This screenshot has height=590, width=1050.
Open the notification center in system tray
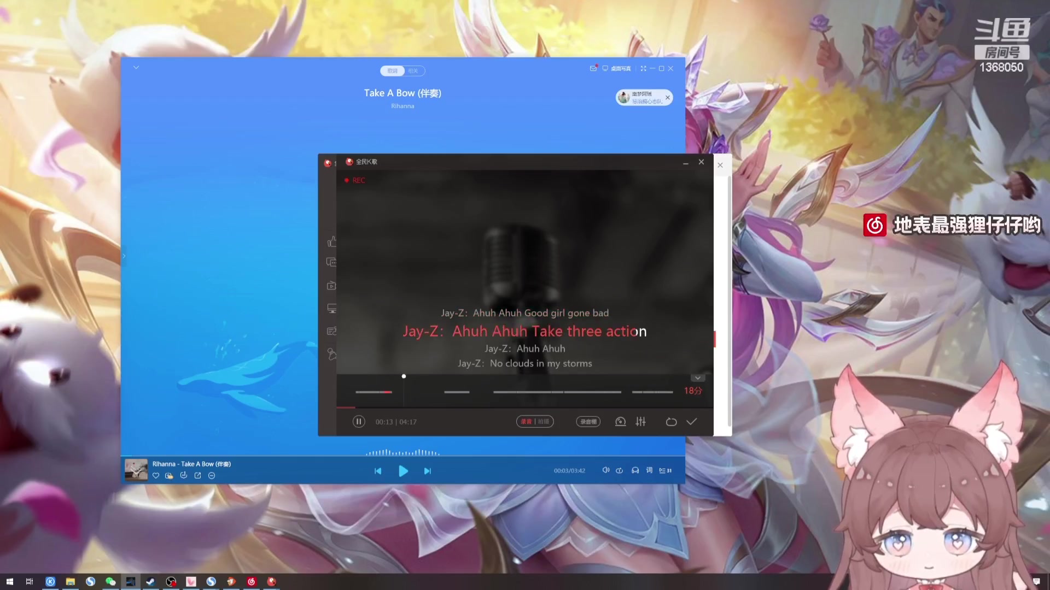(x=1036, y=581)
